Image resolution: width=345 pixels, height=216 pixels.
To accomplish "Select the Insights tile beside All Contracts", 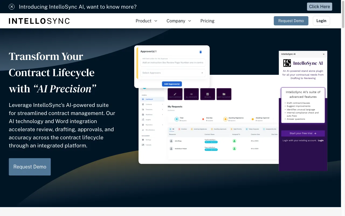I will (208, 94).
